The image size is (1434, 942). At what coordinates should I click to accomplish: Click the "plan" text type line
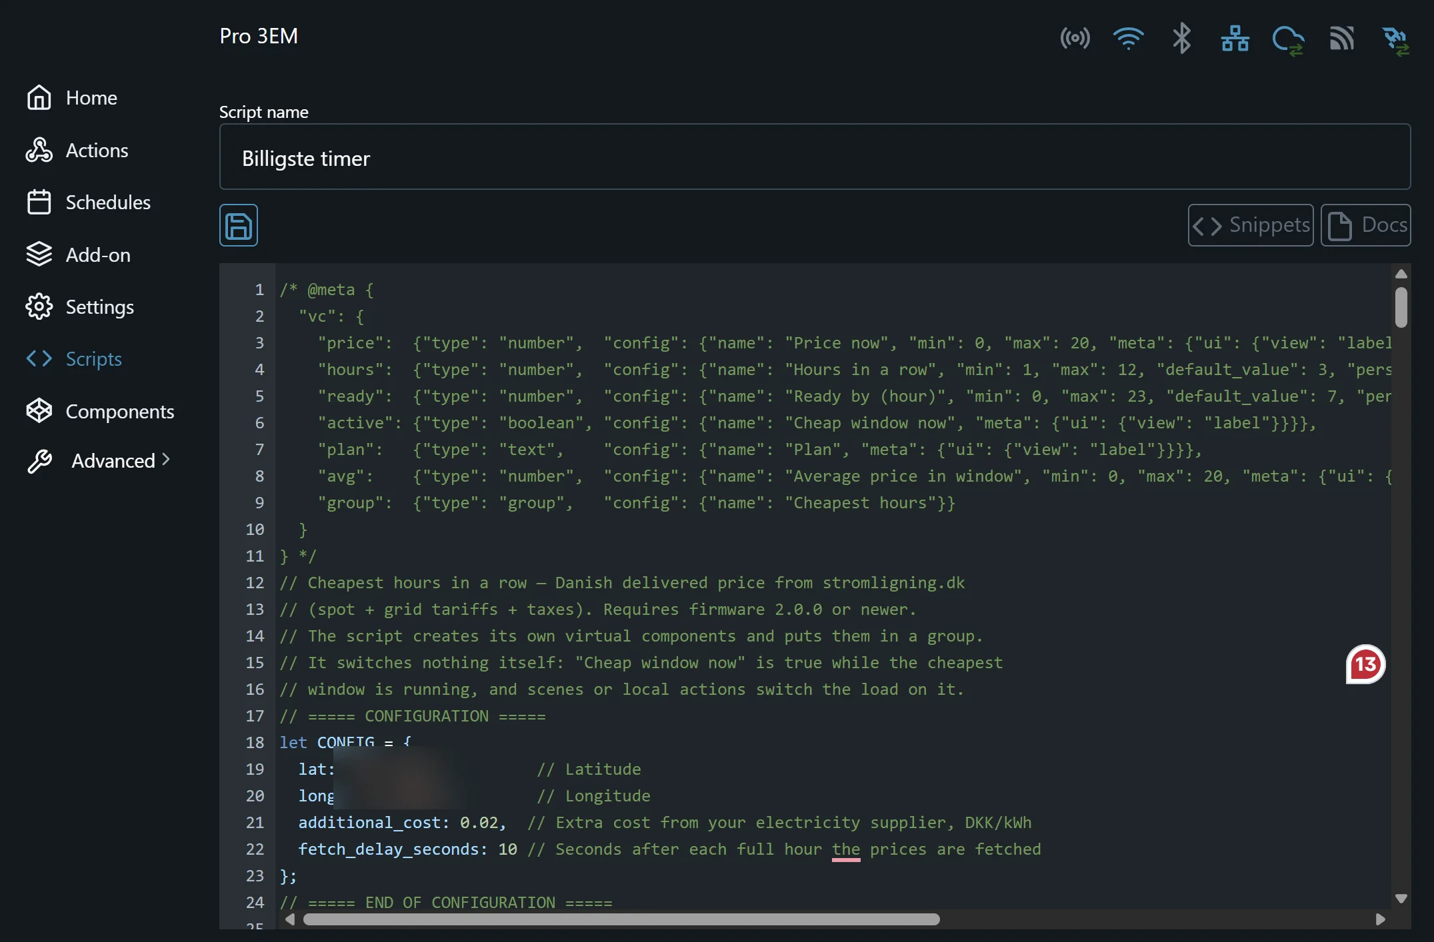[759, 450]
